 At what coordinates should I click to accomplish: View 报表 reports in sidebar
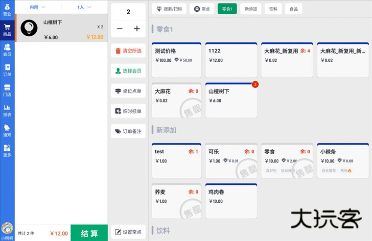click(7, 111)
